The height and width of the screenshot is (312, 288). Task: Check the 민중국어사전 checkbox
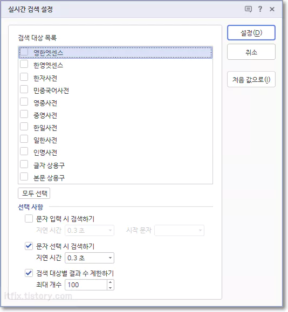pyautogui.click(x=24, y=89)
